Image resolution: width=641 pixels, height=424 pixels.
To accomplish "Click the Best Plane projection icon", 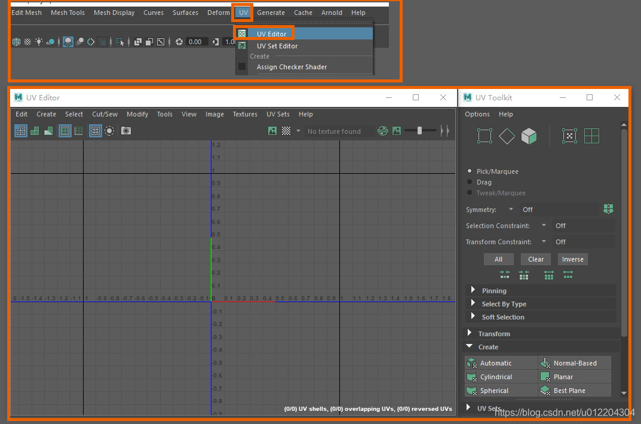I will [545, 391].
